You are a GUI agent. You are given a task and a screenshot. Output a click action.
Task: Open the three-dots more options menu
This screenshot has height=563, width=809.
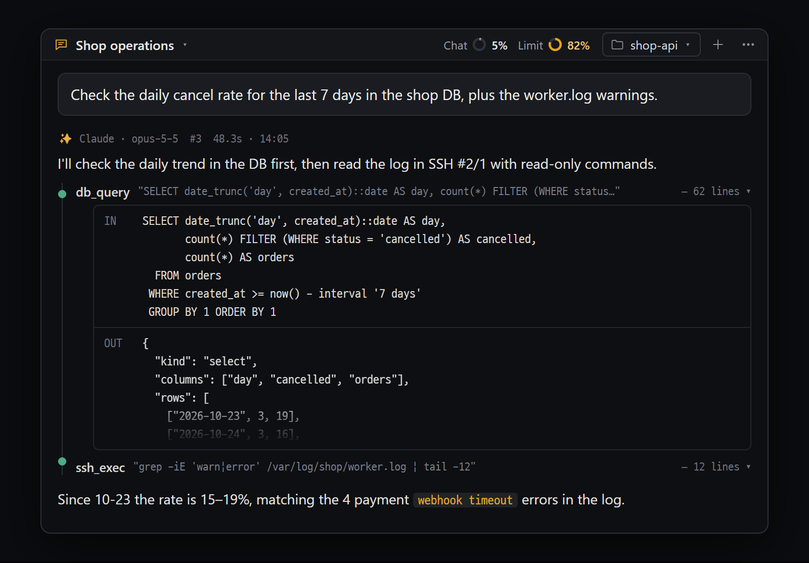[x=748, y=45]
